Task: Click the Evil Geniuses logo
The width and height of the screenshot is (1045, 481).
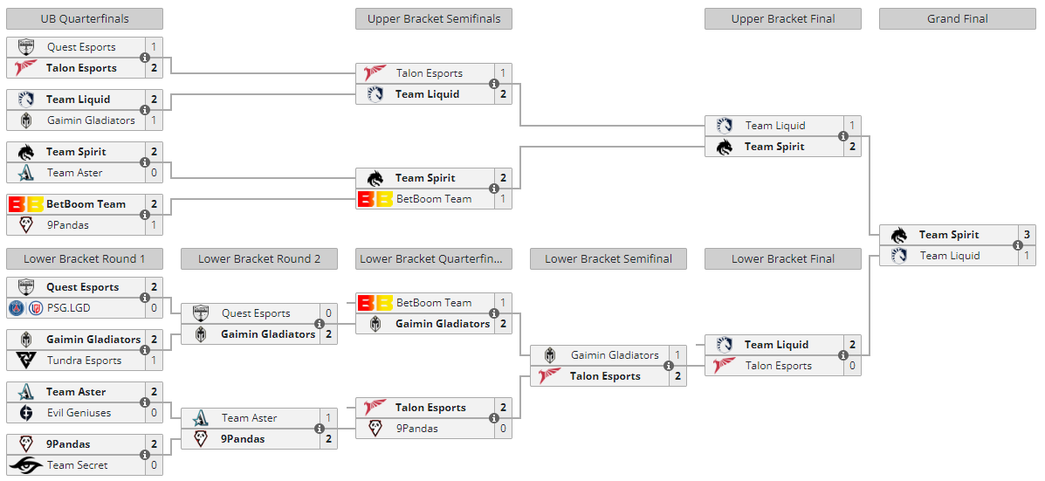Action: (26, 412)
